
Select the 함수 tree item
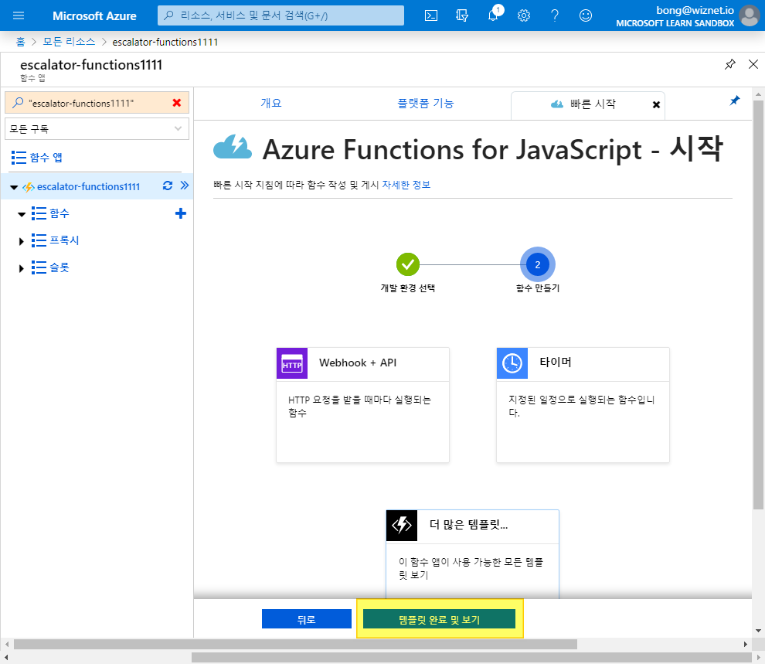59,213
